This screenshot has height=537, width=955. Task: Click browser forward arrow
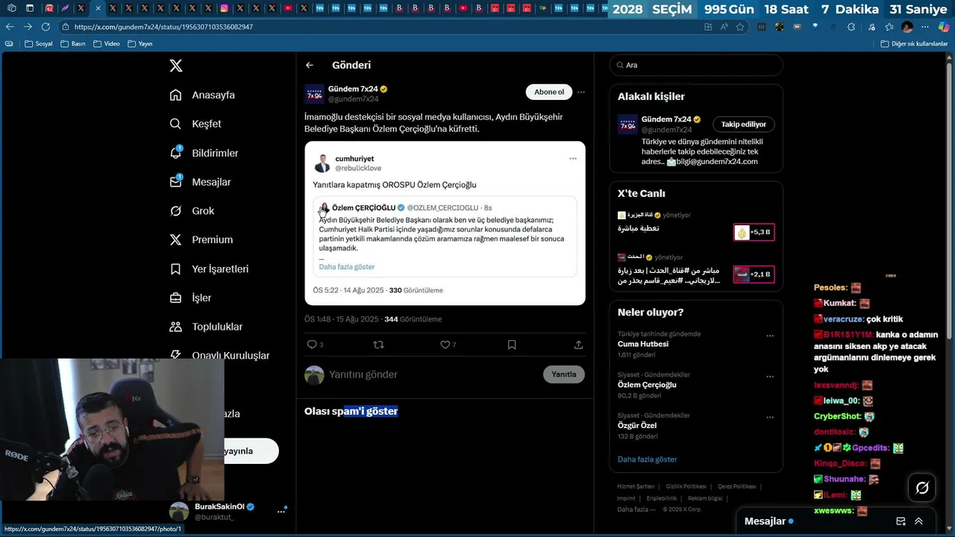(28, 27)
